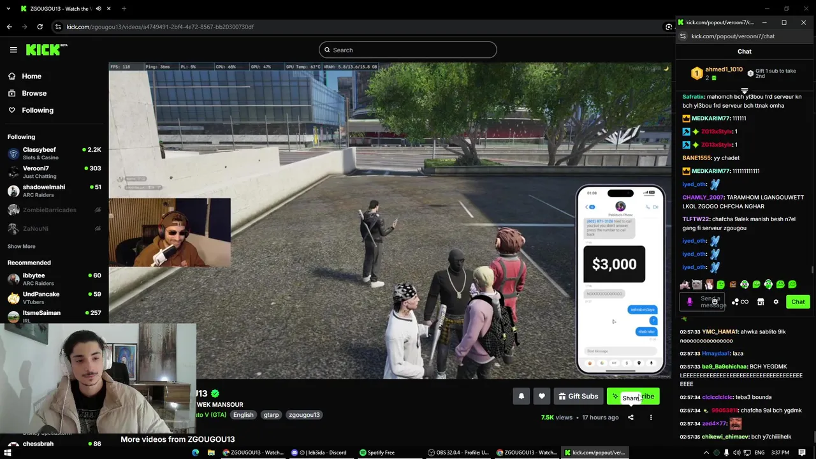Screen dimensions: 816x459
Task: Select the gtarp tag
Action: (x=271, y=415)
